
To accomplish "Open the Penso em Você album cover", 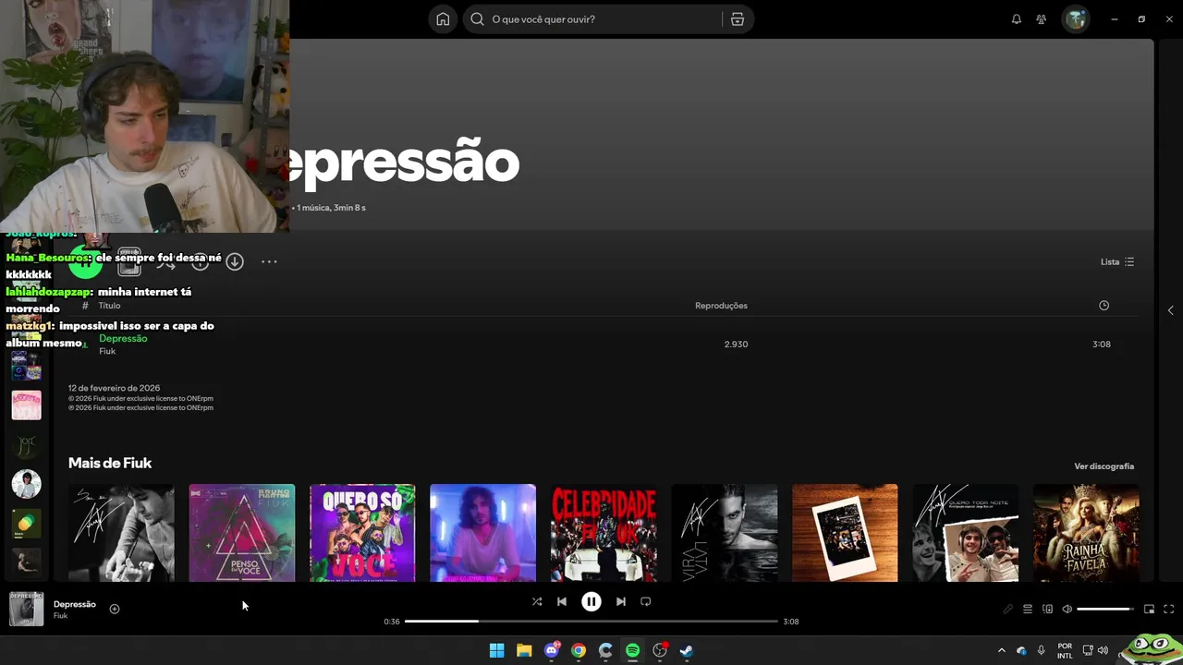I will click(242, 533).
